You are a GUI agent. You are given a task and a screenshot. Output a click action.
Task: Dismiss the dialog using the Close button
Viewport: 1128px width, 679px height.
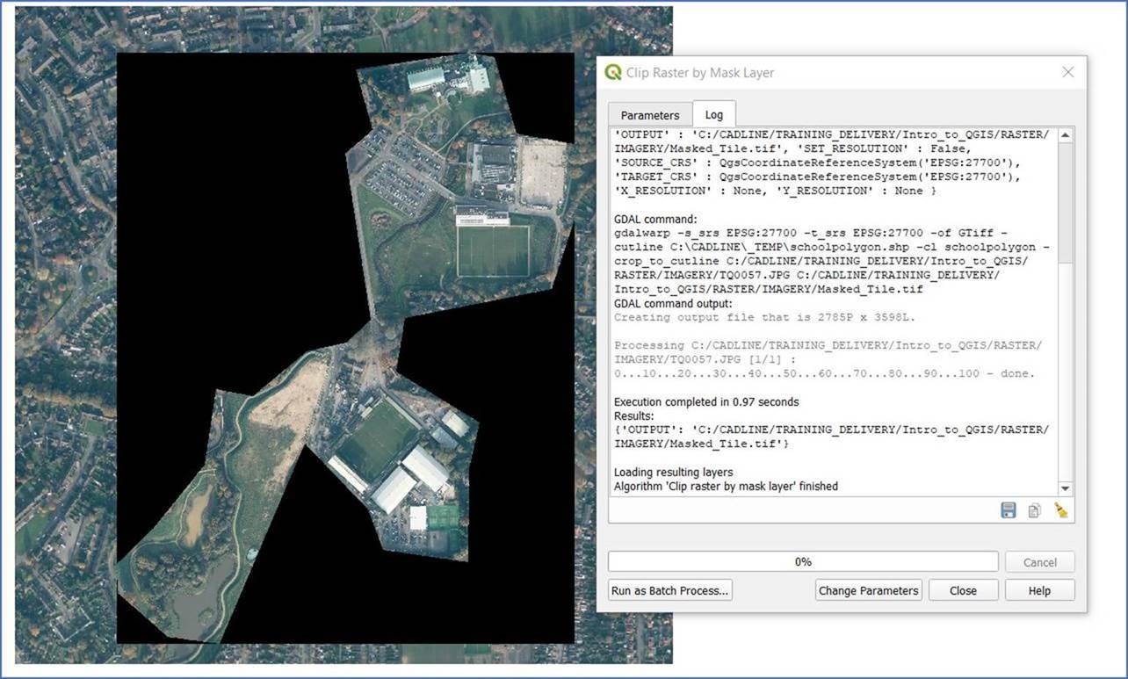(x=963, y=590)
